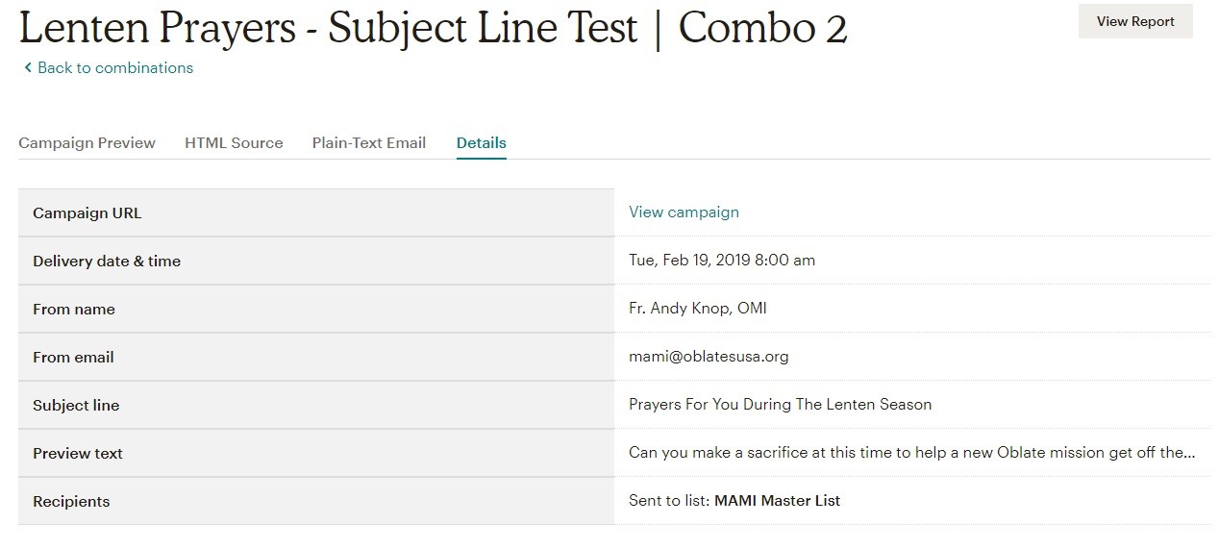Click the back chevron arrow icon
The height and width of the screenshot is (549, 1219).
click(28, 68)
